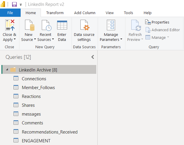Click the table icon next to Shares
Viewport: 184px width, 145px height.
click(x=16, y=105)
